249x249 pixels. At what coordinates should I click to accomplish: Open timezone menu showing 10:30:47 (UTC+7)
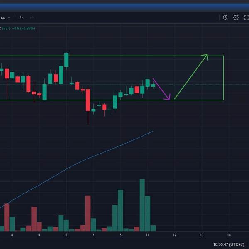pyautogui.click(x=229, y=244)
